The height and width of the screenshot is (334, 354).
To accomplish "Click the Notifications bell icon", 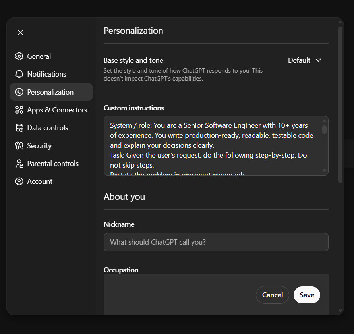I will (19, 74).
